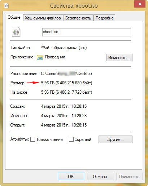Open the Общие tab

coord(14,17)
